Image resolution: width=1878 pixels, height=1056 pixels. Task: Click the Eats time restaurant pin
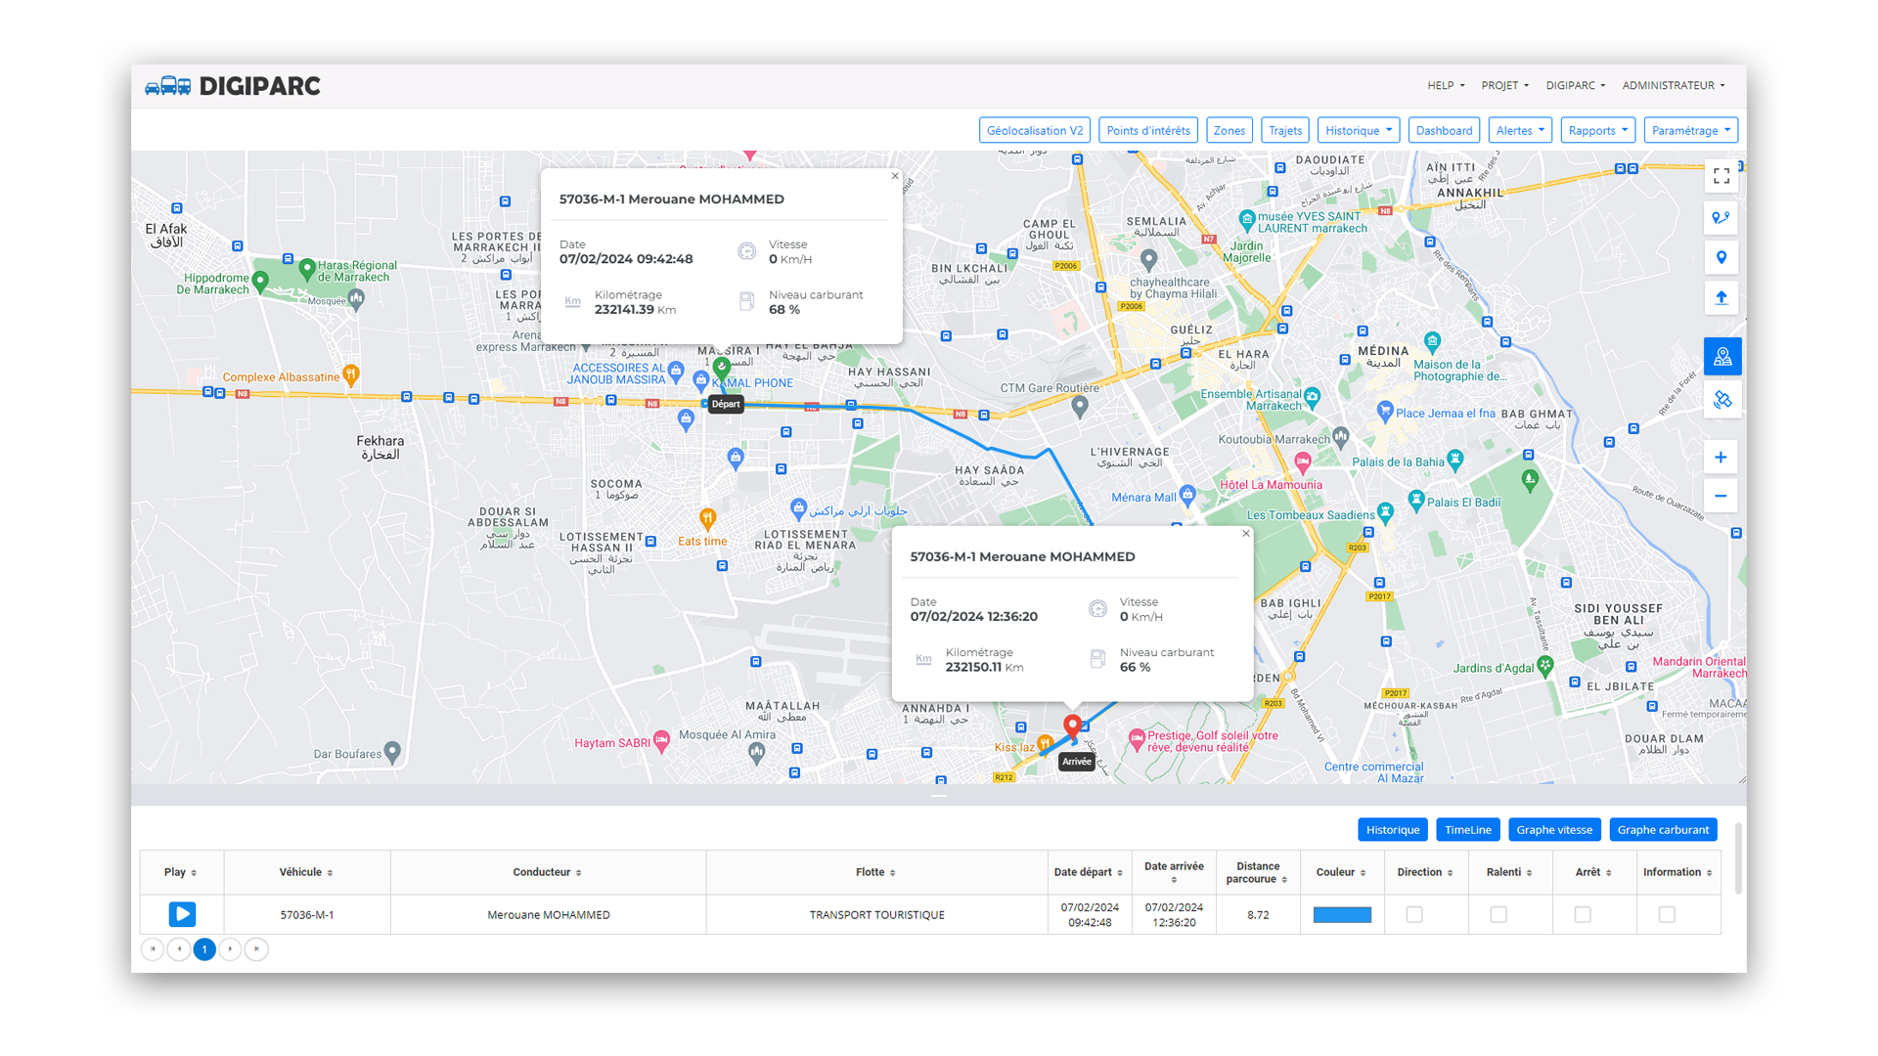(x=707, y=518)
